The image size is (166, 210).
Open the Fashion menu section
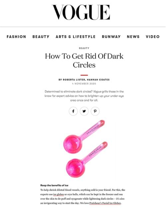pyautogui.click(x=16, y=37)
